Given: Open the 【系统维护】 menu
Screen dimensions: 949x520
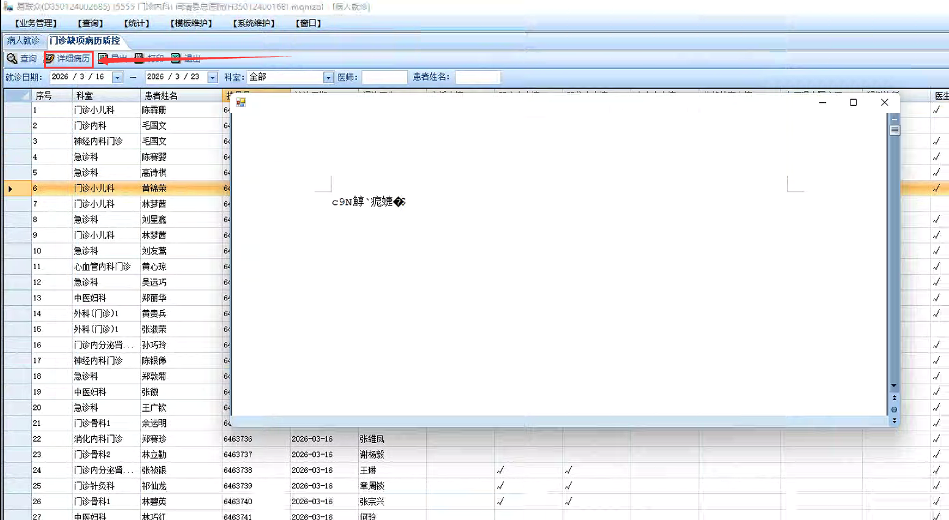Looking at the screenshot, I should pos(253,23).
